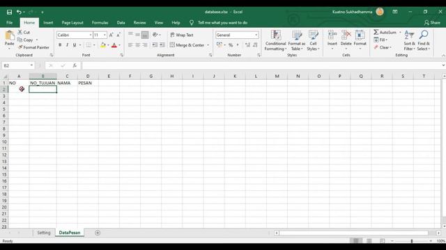
Task: Toggle Wrap Text
Action: (x=182, y=35)
